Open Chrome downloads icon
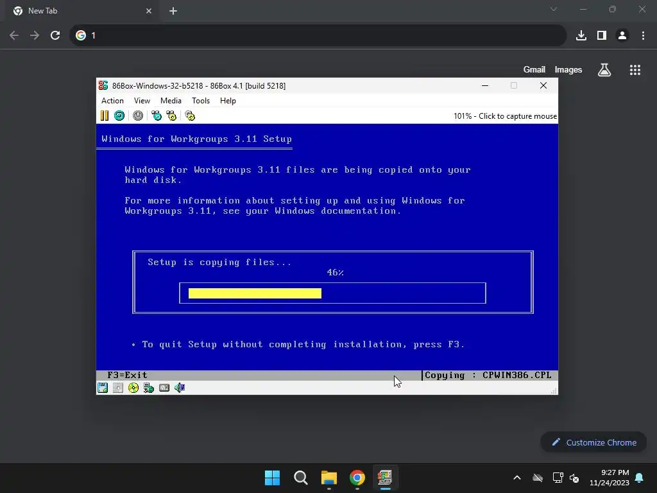657x493 pixels. tap(581, 35)
